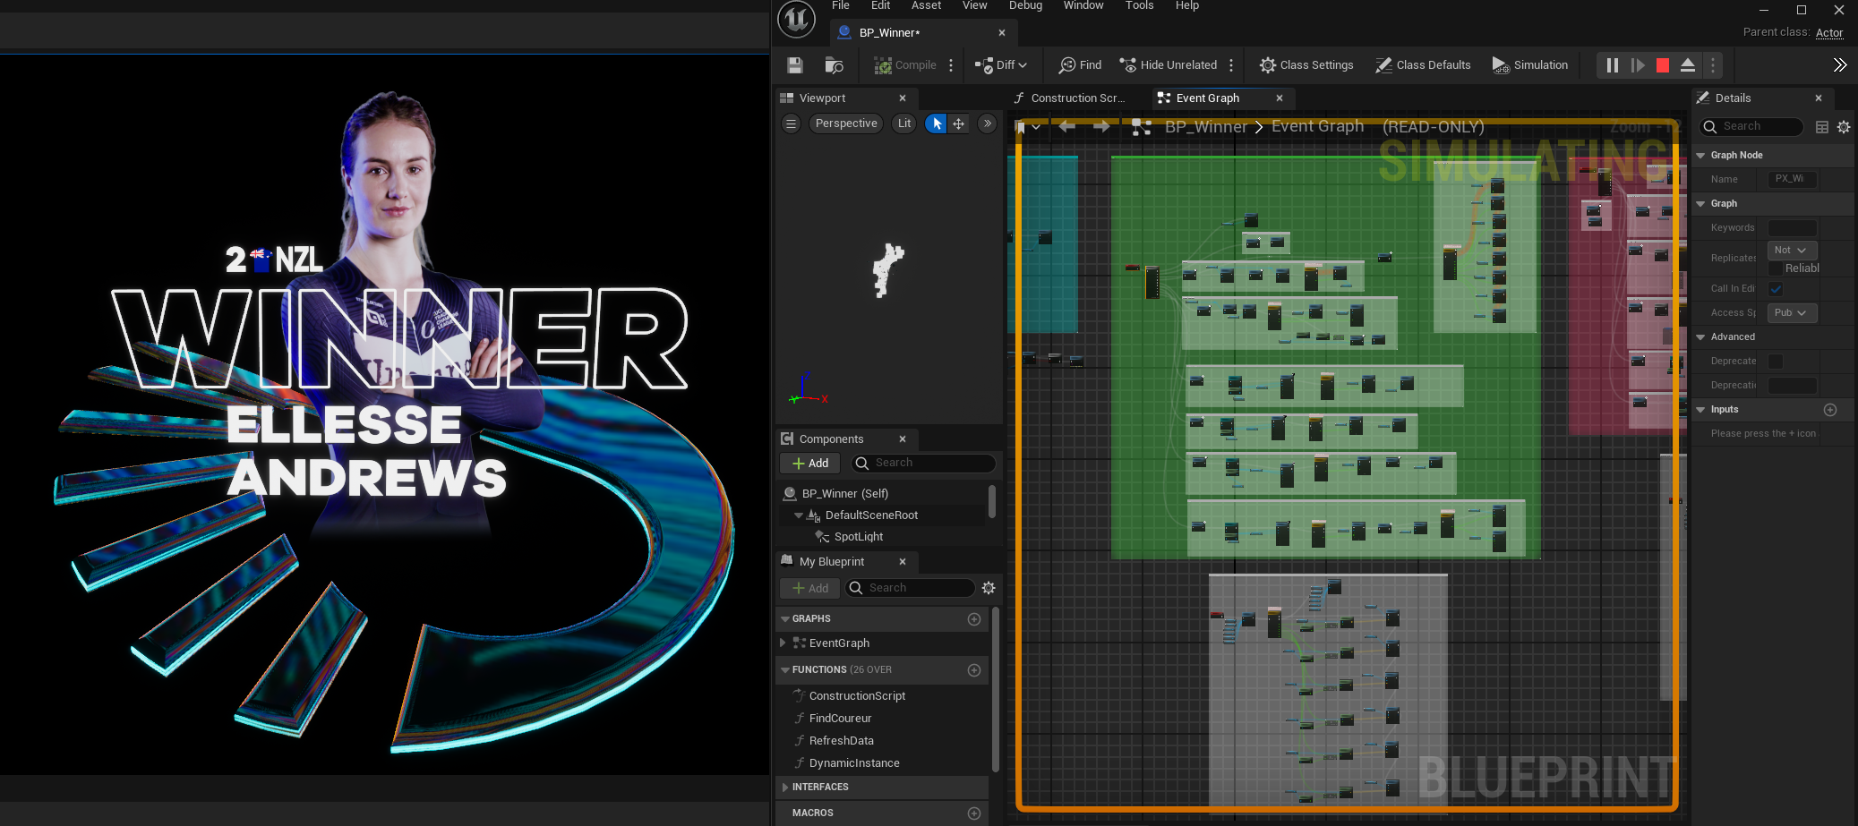The height and width of the screenshot is (826, 1858).
Task: Open the Debug menu
Action: pyautogui.click(x=1025, y=5)
